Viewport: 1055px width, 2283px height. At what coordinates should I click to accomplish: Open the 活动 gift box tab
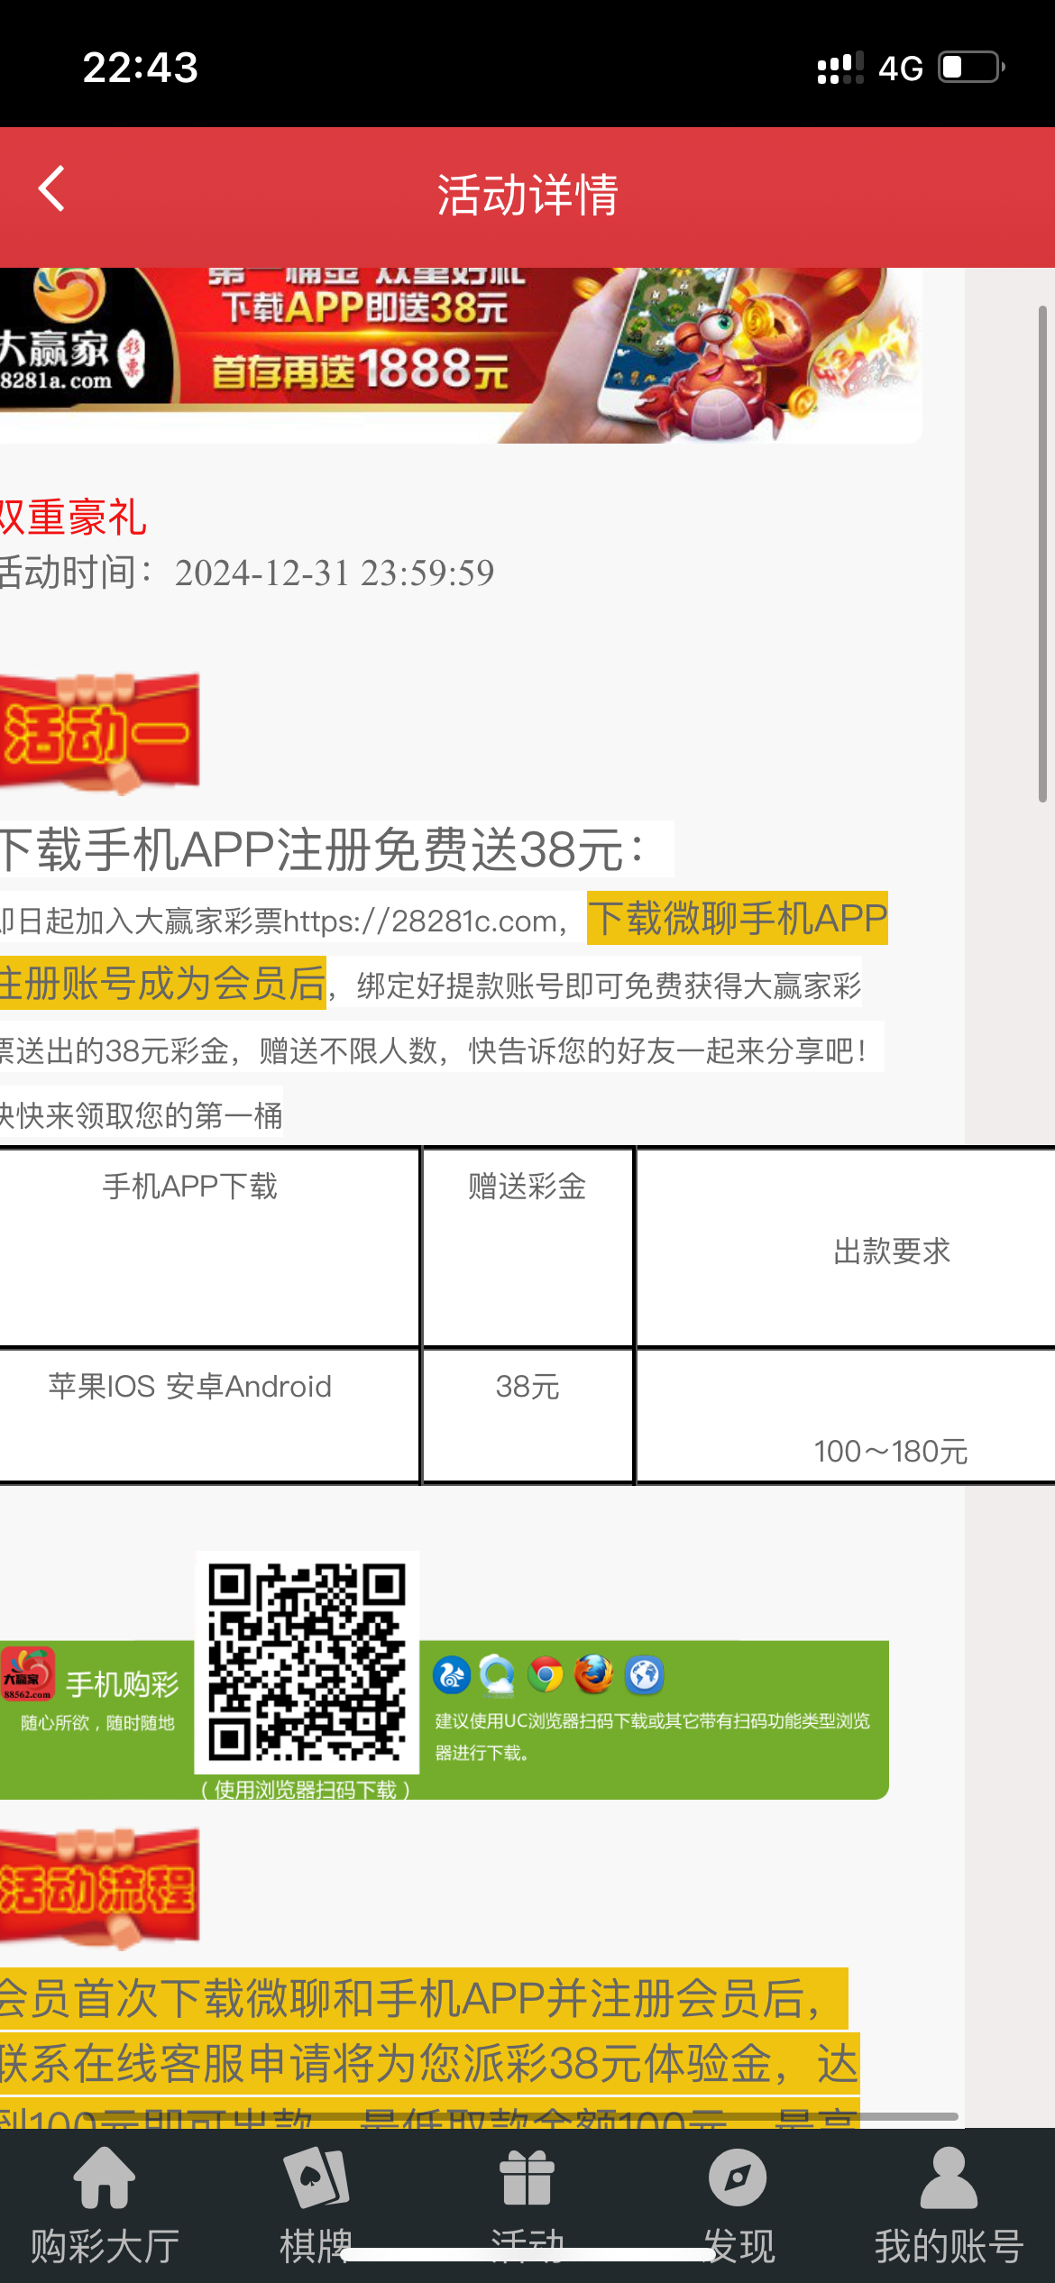tap(527, 2204)
